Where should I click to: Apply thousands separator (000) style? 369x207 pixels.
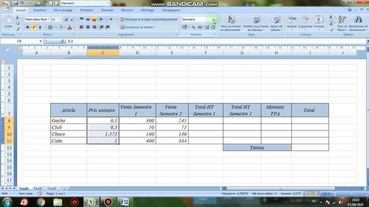200,28
